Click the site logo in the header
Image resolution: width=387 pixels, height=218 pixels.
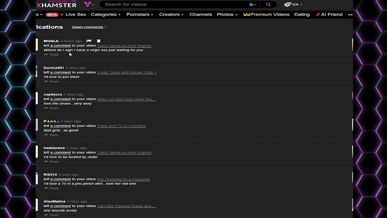(57, 5)
